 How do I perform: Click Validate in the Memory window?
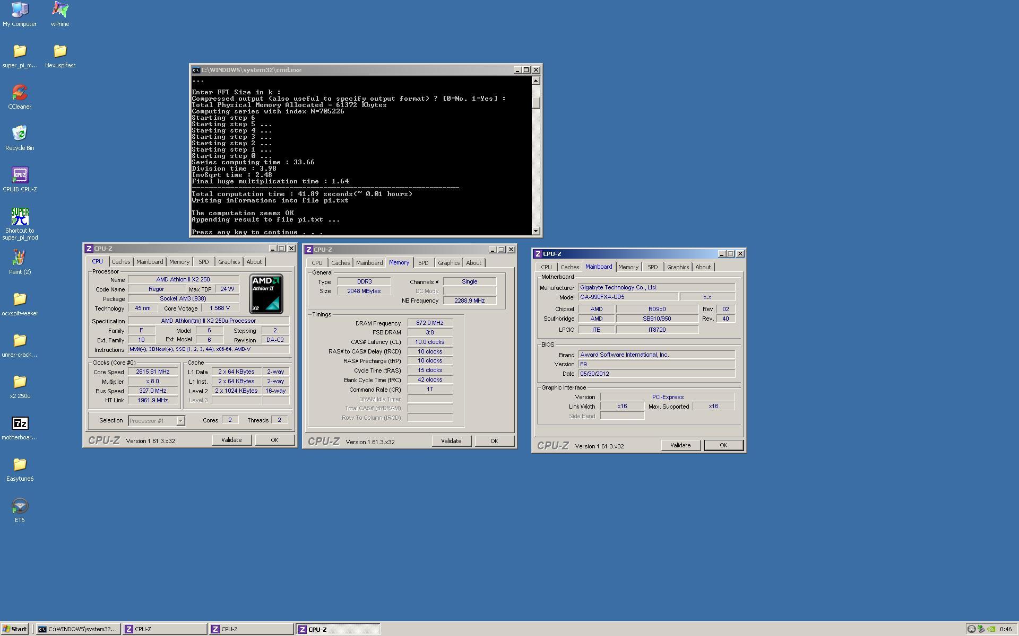point(451,441)
